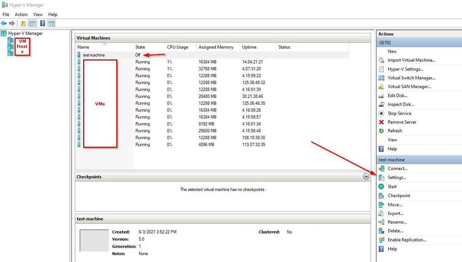The height and width of the screenshot is (262, 462).
Task: Click the Delete icon for test-machine
Action: point(381,231)
